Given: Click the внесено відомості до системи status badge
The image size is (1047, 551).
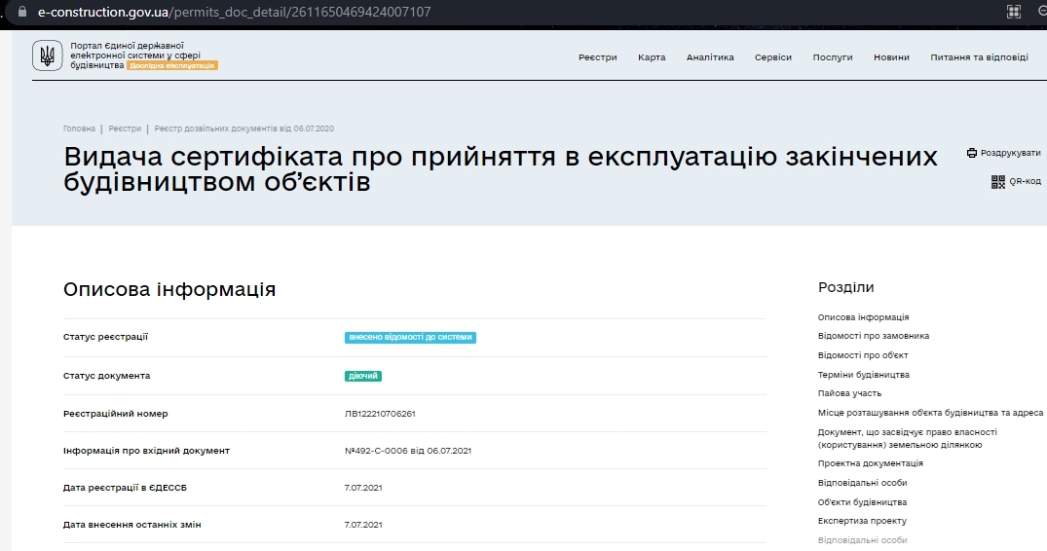Looking at the screenshot, I should click(410, 338).
